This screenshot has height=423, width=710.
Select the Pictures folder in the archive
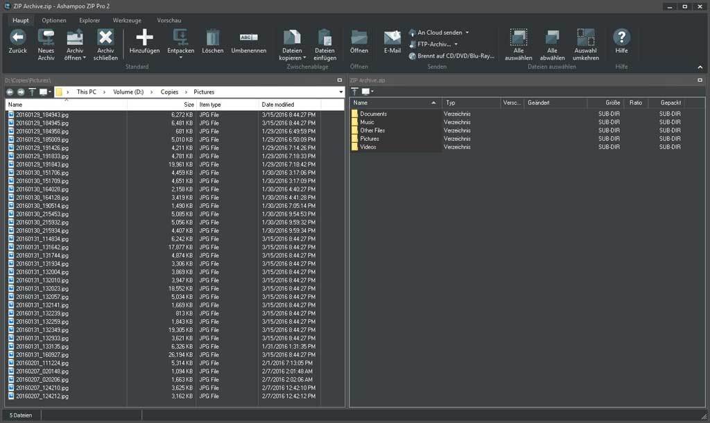pos(370,139)
